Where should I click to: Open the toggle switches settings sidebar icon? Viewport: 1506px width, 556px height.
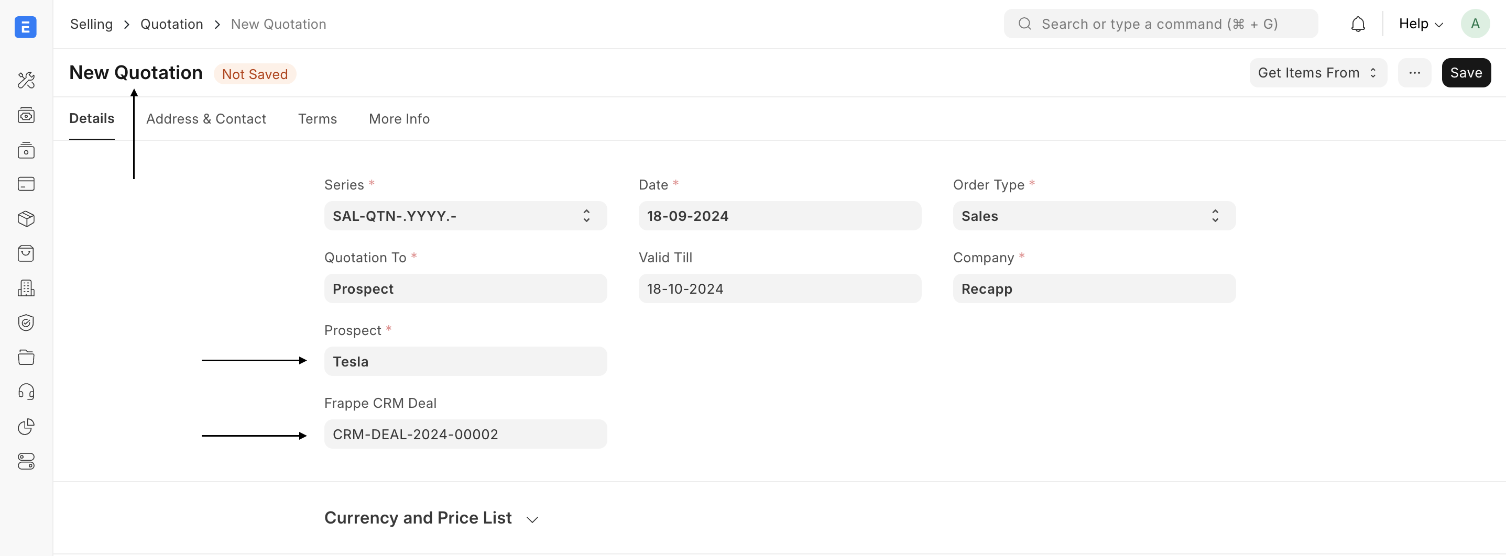[x=26, y=461]
